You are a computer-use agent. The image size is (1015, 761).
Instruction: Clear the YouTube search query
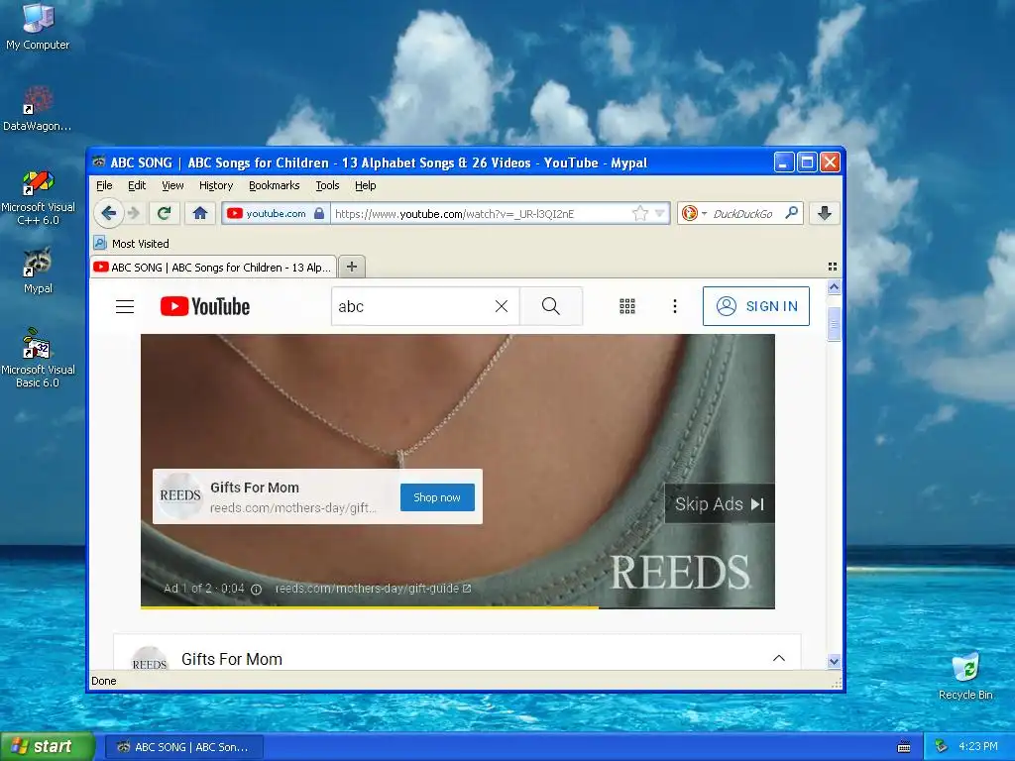click(502, 306)
